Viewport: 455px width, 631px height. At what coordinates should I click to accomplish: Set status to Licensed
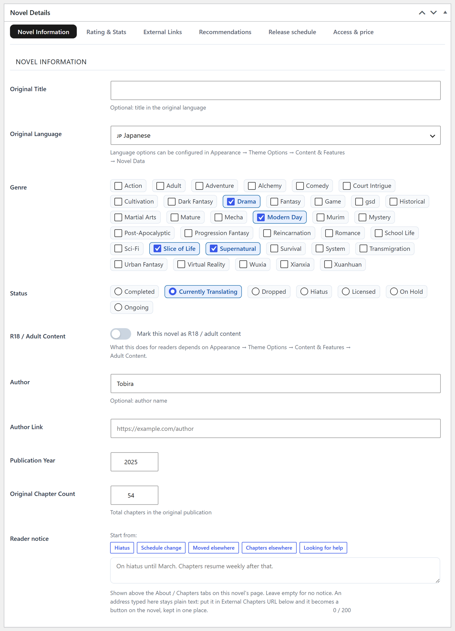346,292
